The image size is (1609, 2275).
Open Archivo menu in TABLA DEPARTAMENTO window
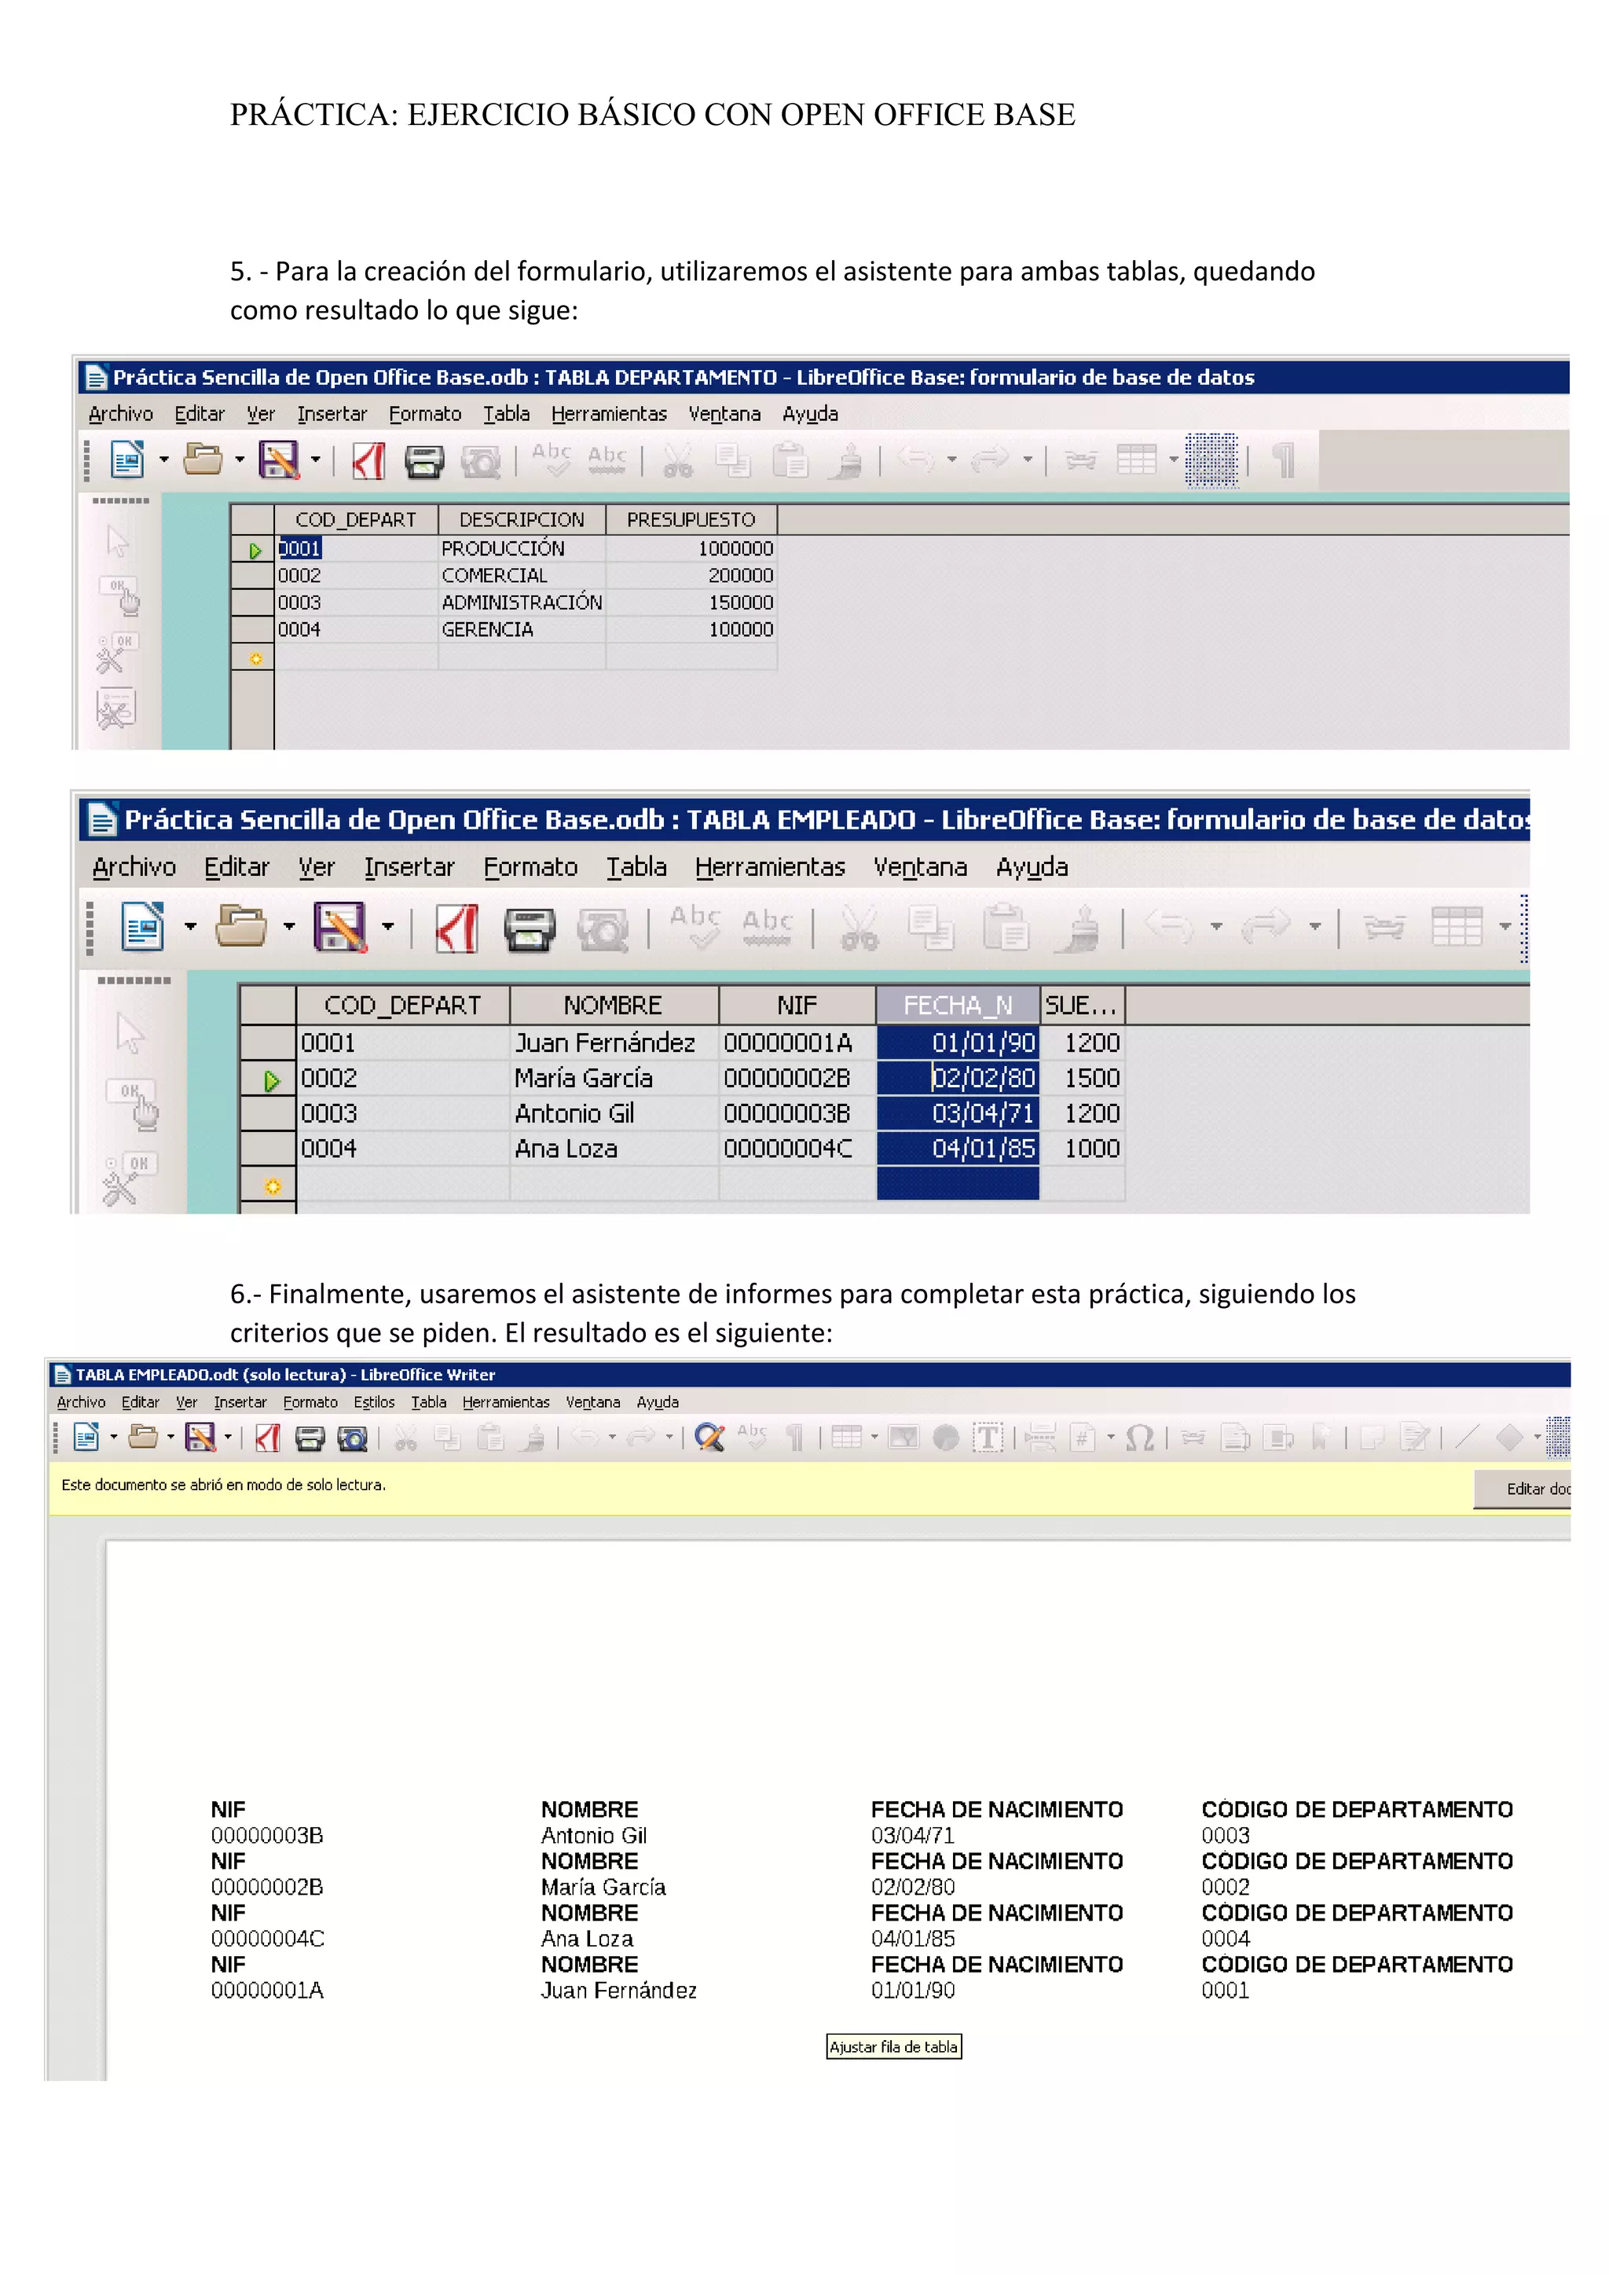click(x=121, y=414)
